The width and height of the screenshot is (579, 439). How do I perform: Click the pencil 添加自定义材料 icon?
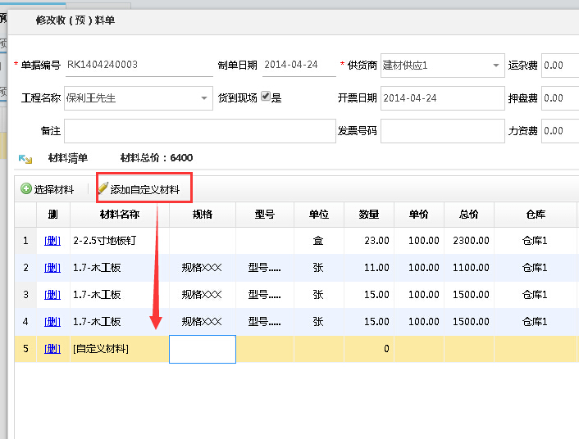coord(103,189)
